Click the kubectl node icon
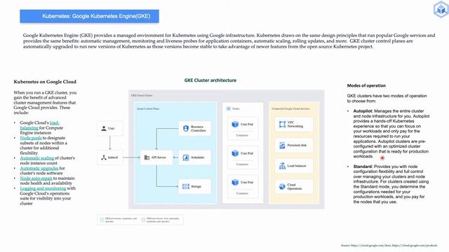Screen dimensions: 449x252 click(x=104, y=157)
